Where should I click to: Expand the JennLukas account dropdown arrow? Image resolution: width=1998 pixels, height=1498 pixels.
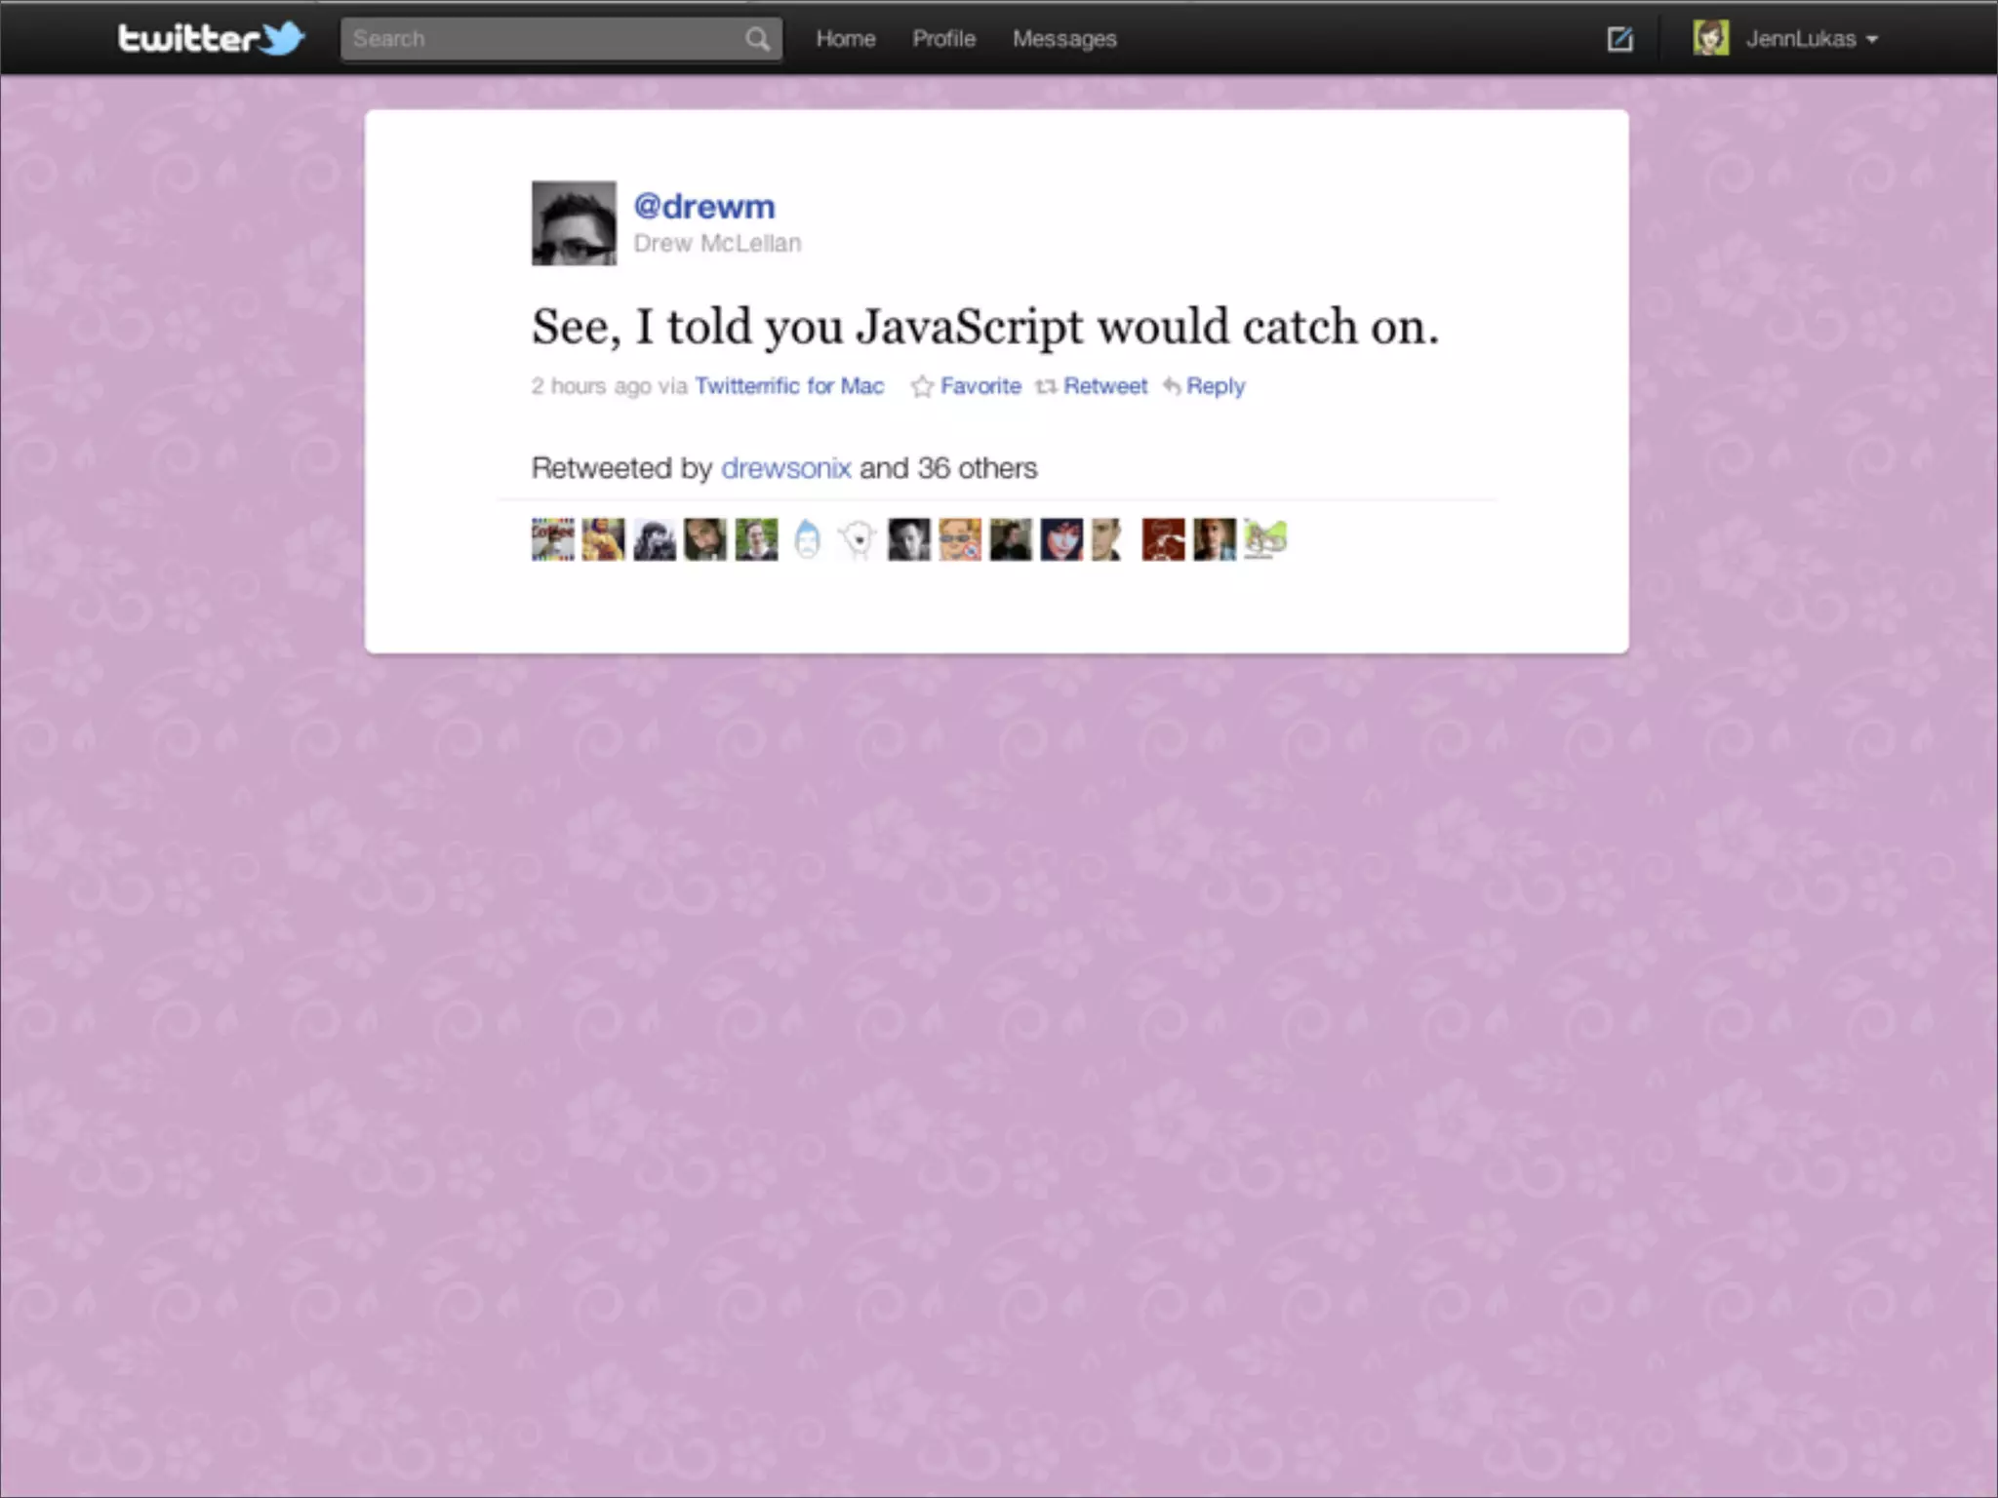[x=1871, y=40]
